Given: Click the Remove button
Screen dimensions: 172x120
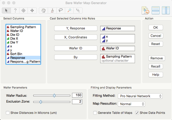Looking at the screenshot, I should tap(157, 58).
